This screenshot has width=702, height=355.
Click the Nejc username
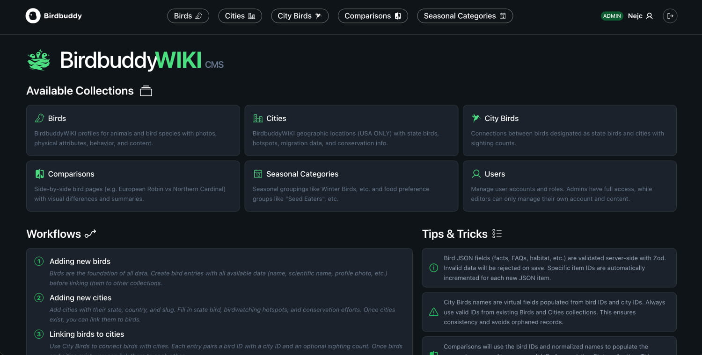pyautogui.click(x=635, y=16)
